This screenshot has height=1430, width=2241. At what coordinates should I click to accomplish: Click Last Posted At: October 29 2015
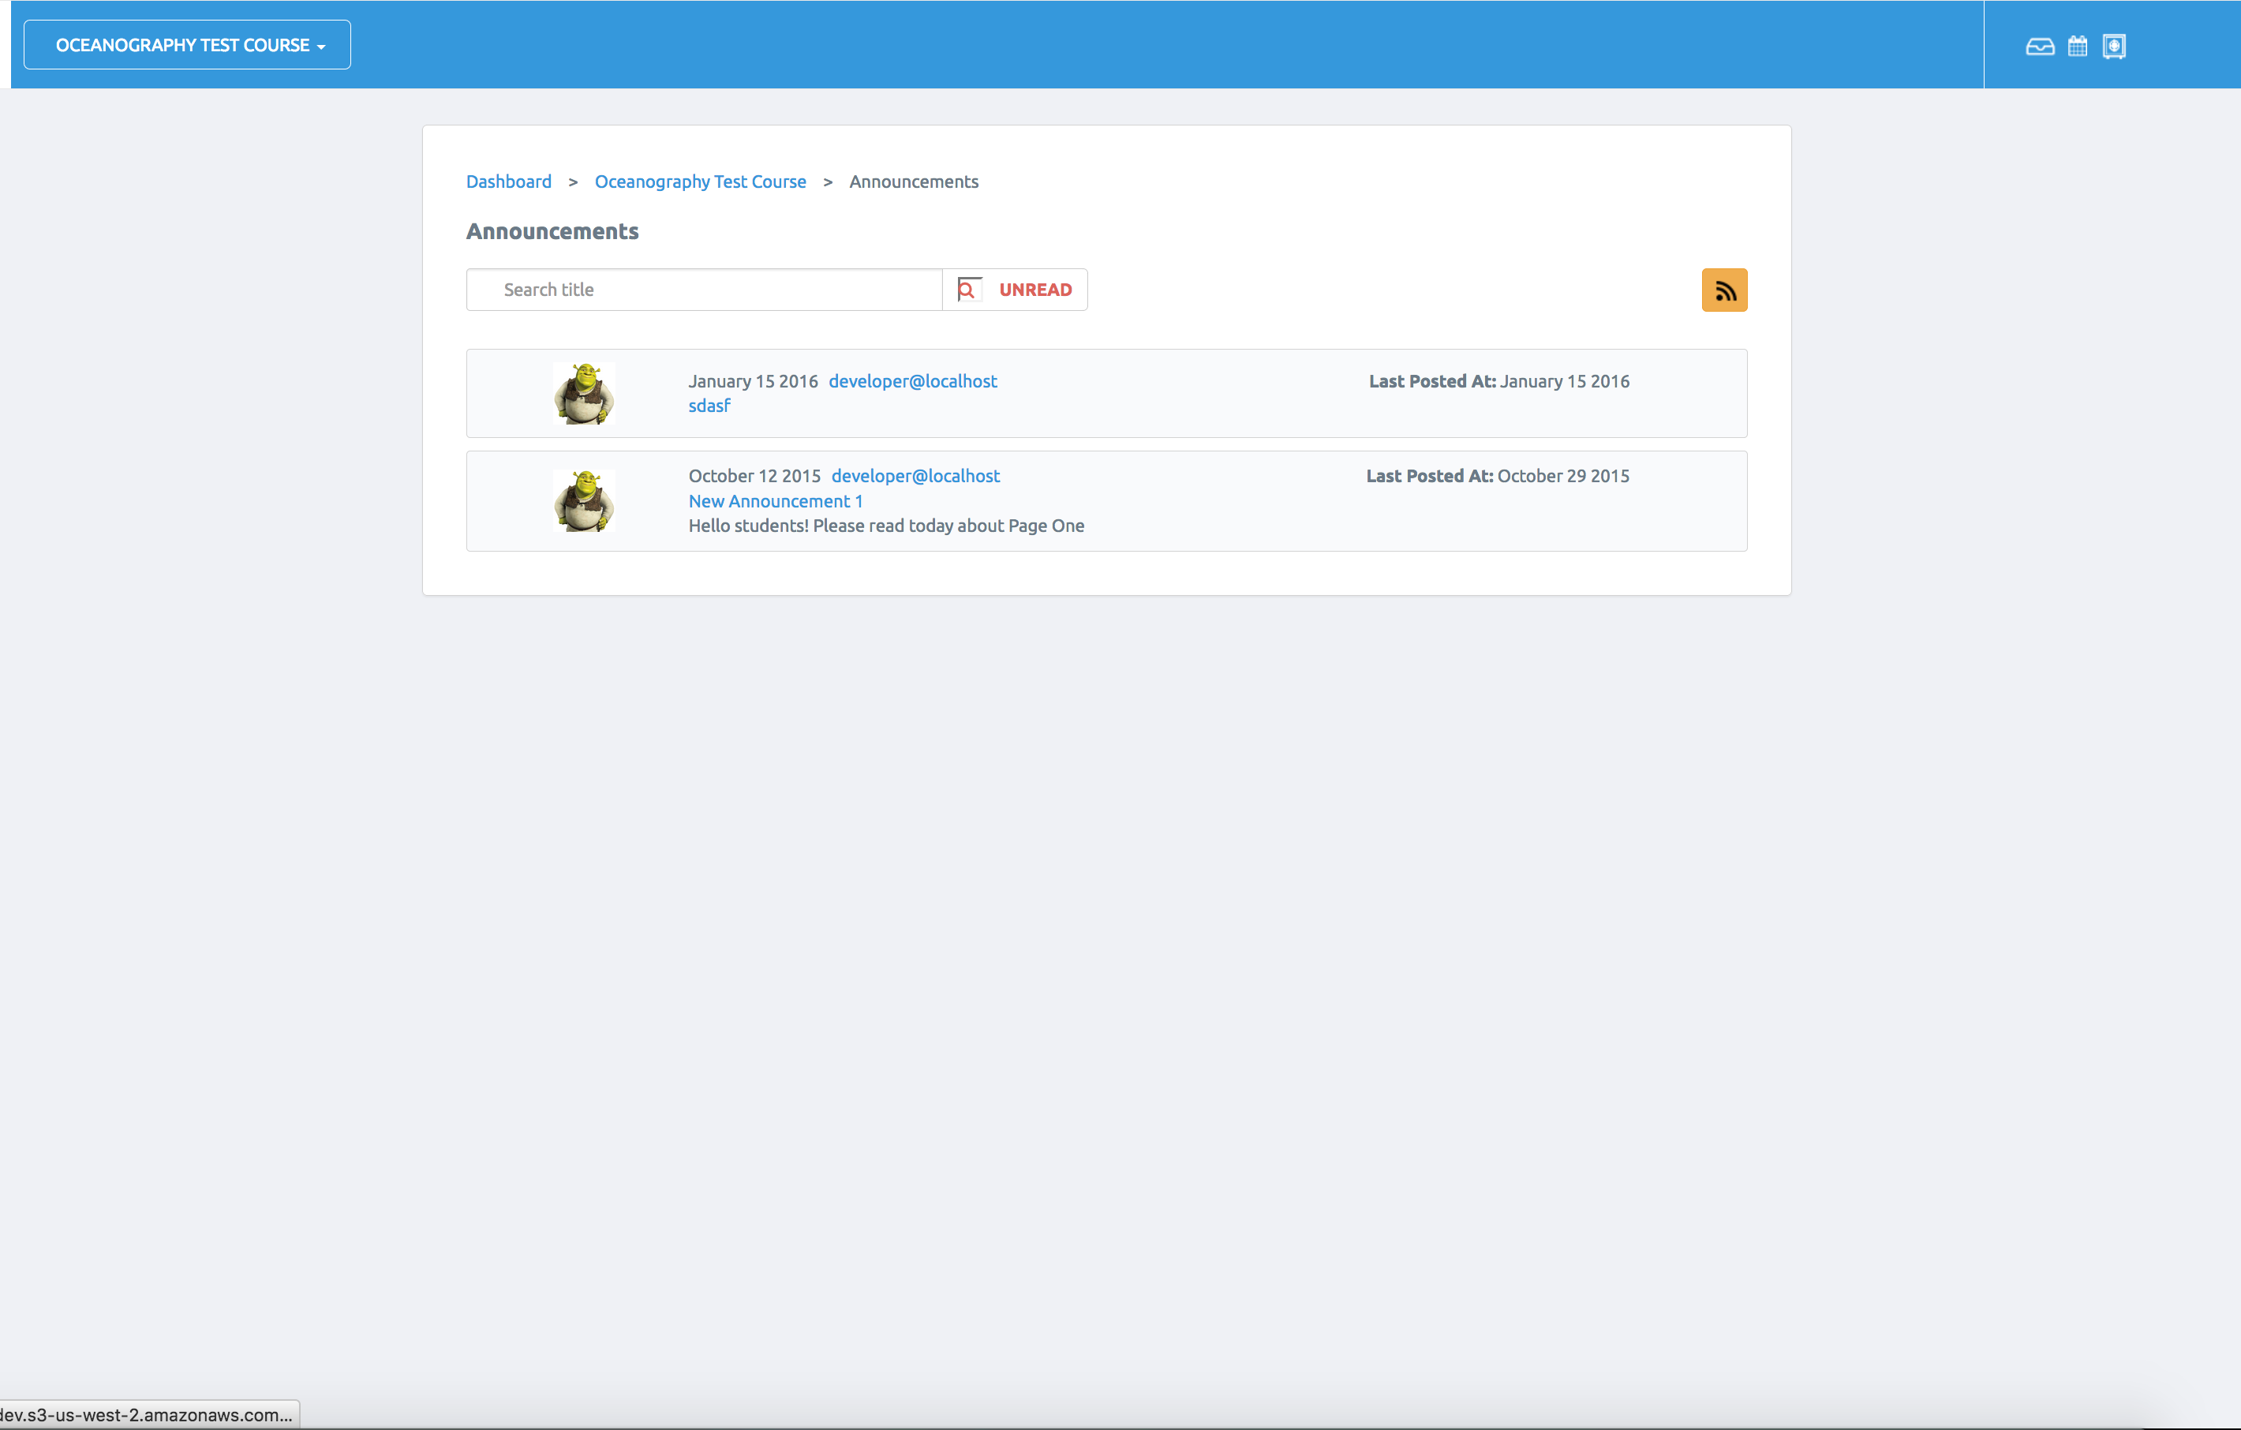tap(1498, 476)
